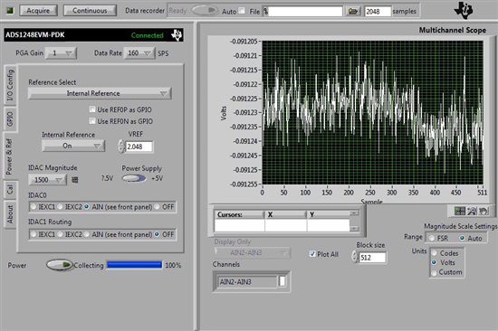Check Use REF0P as GPIO
Screen dimensions: 498x331
pos(92,109)
